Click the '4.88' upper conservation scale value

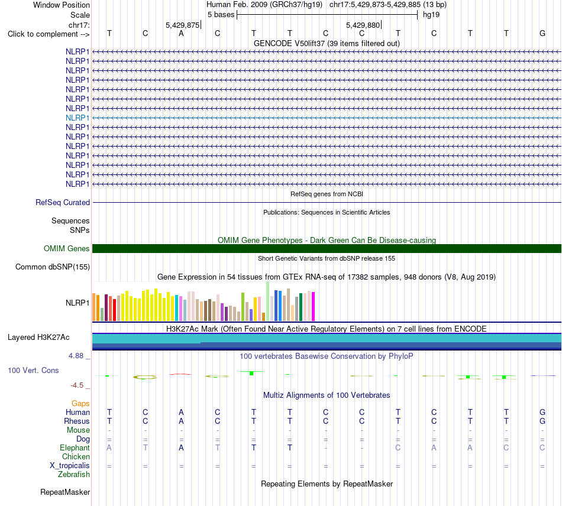(76, 356)
